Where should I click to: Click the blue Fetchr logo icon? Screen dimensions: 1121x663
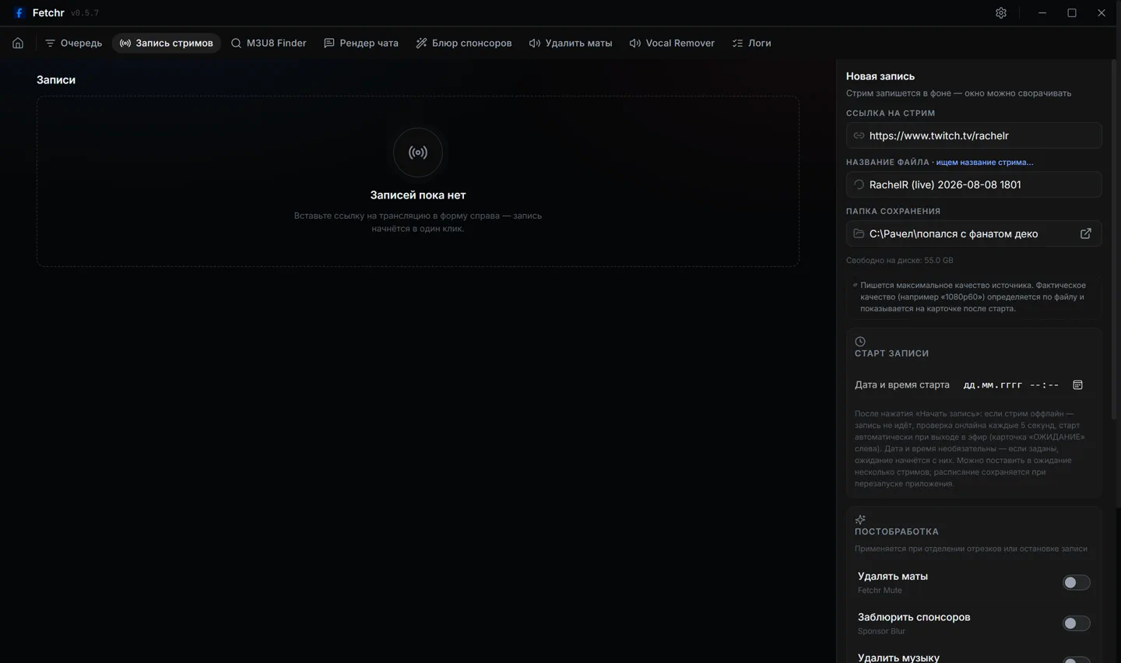[x=19, y=12]
